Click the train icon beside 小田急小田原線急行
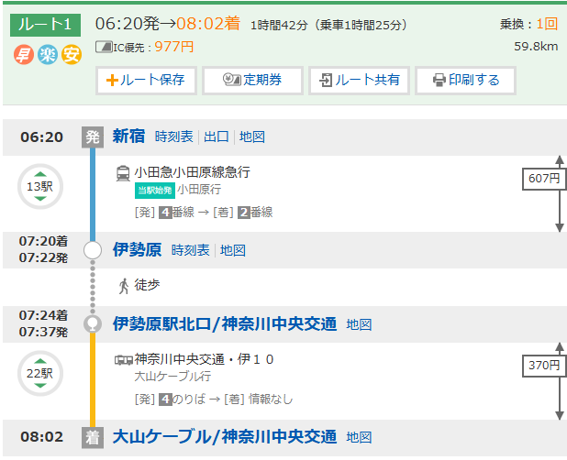 [123, 172]
